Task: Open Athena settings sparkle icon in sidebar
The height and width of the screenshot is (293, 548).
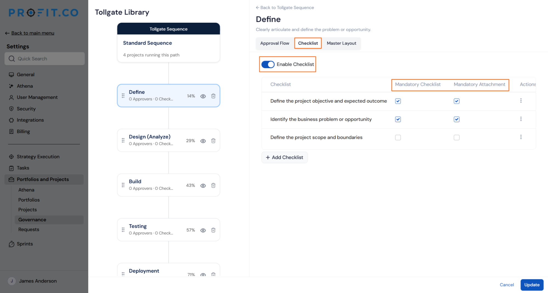Action: click(11, 86)
